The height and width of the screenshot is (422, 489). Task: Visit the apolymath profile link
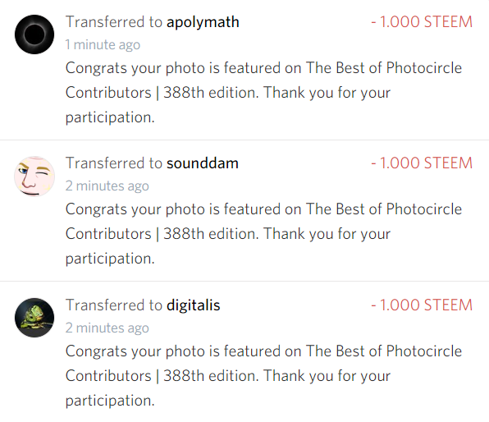pyautogui.click(x=203, y=22)
